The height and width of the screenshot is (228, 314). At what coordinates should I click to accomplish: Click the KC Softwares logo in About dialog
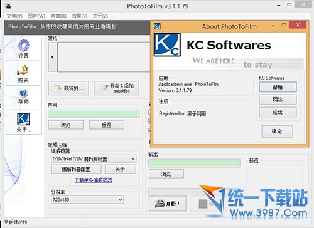click(x=167, y=45)
